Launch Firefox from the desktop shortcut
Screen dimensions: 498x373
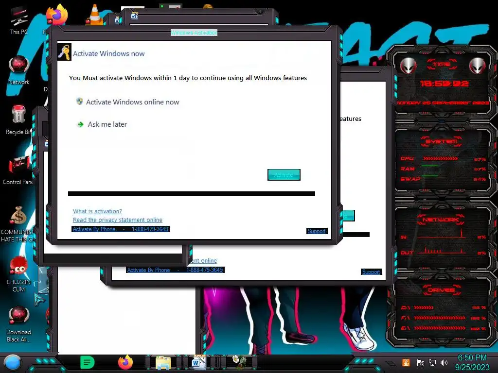pos(57,14)
